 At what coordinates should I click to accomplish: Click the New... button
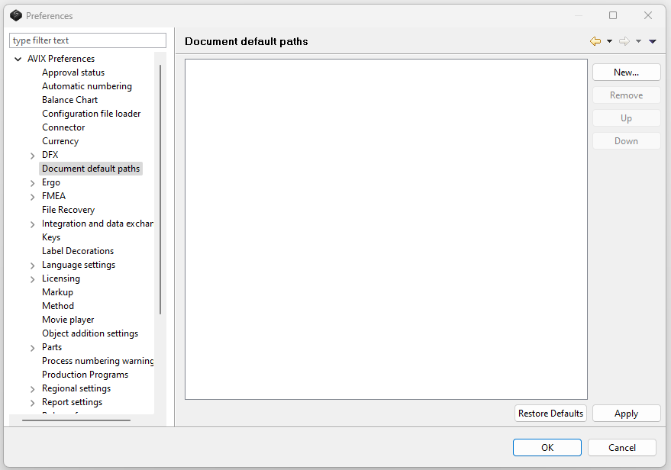626,72
